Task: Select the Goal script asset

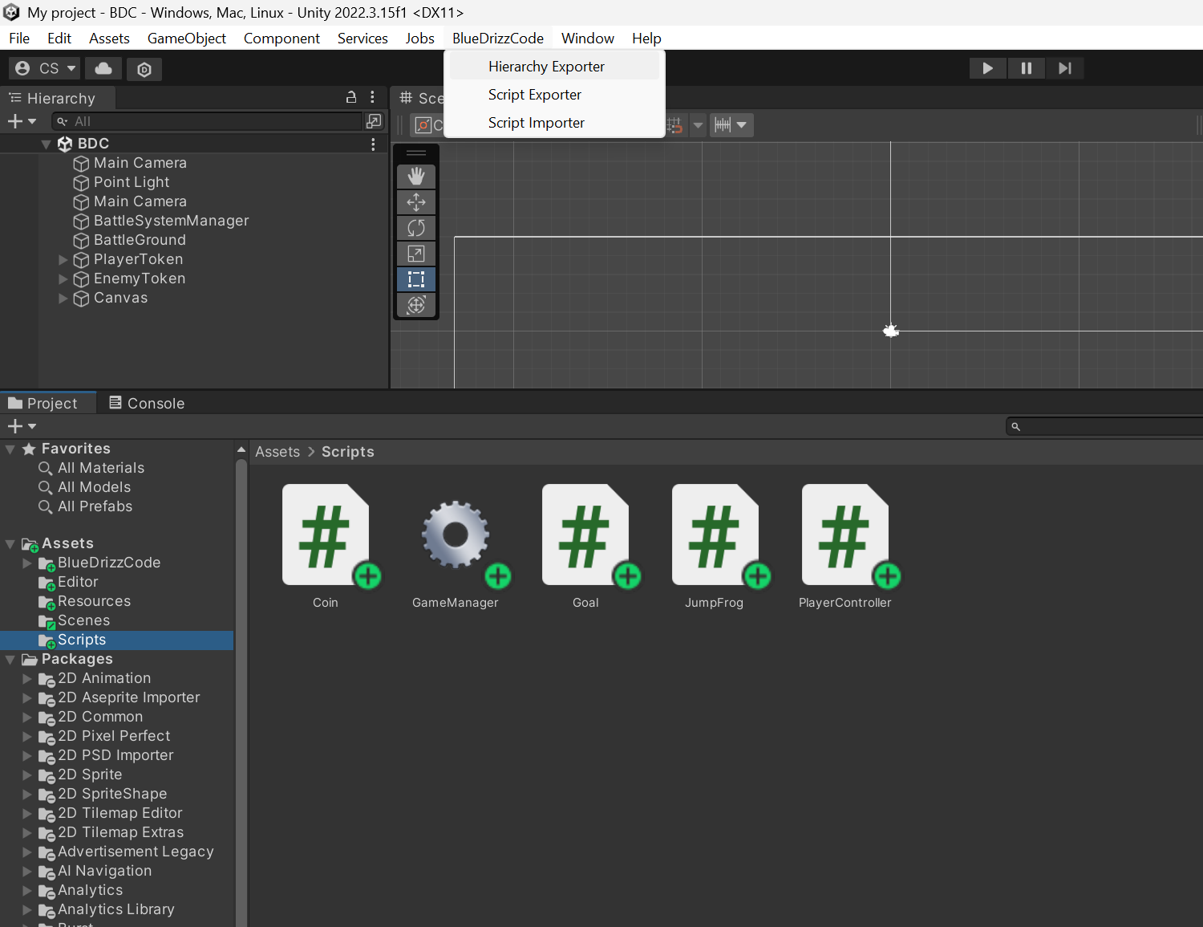Action: (x=585, y=547)
